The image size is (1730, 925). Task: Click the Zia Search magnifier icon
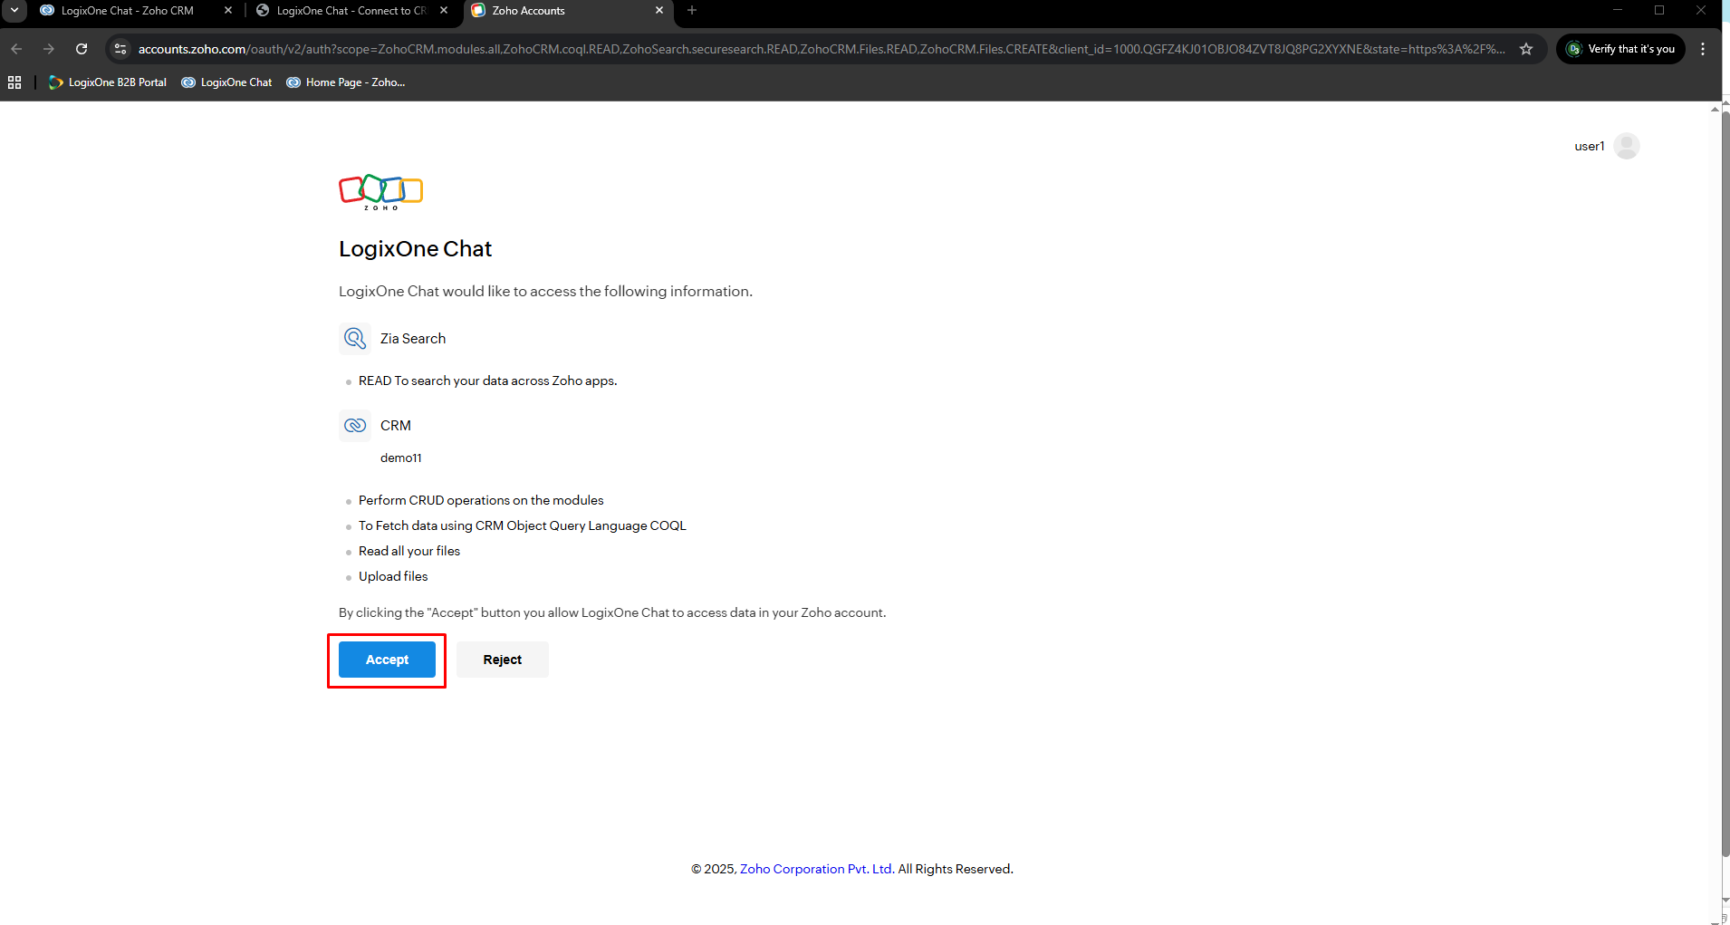(355, 339)
